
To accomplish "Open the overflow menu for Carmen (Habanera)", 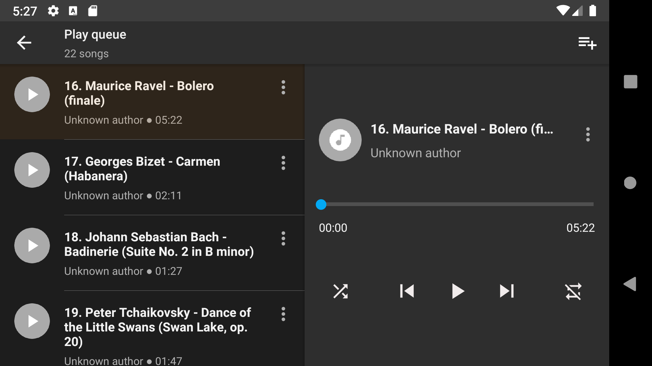I will pos(283,163).
